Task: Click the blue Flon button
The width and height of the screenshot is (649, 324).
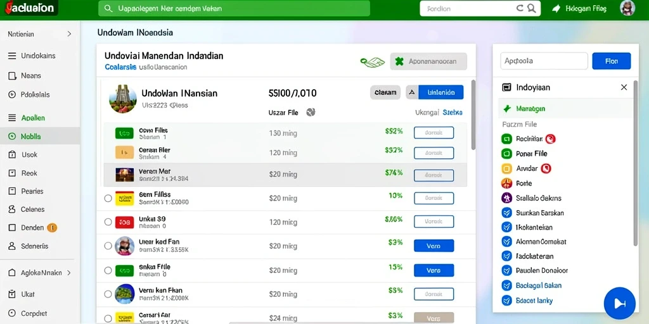Action: point(612,61)
